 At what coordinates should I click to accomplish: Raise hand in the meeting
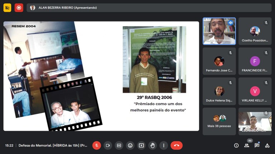(x=153, y=145)
